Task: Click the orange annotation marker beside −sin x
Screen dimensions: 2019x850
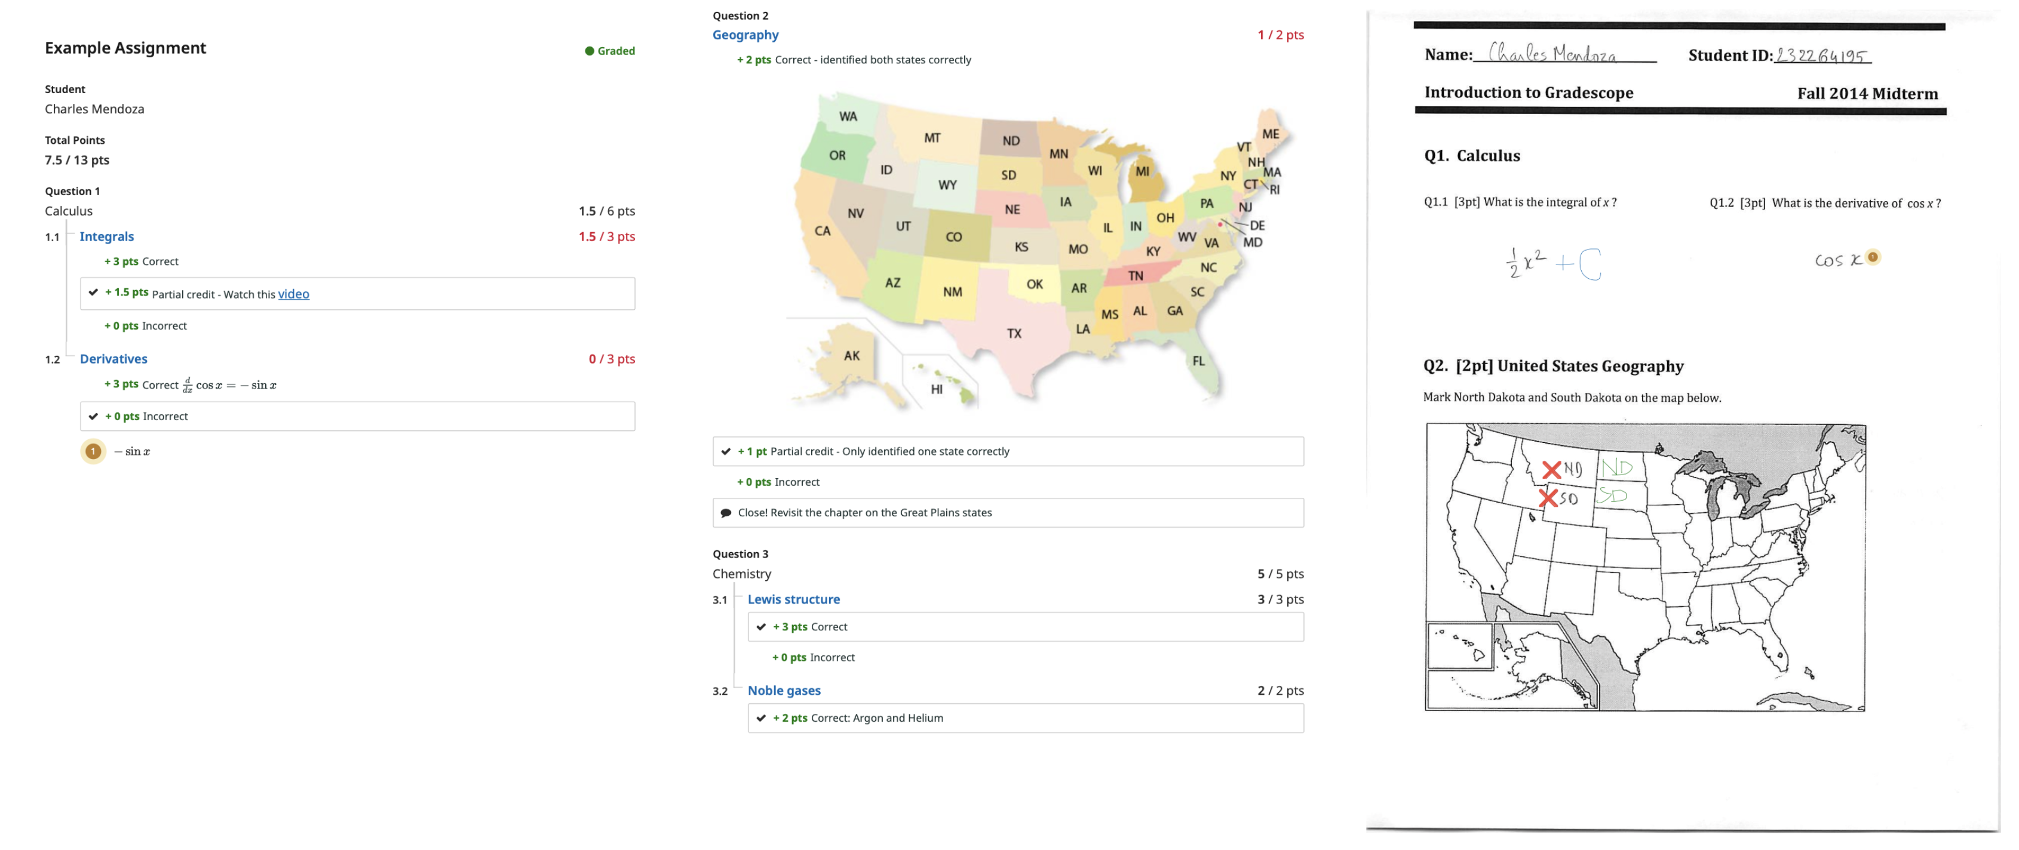Action: tap(93, 451)
